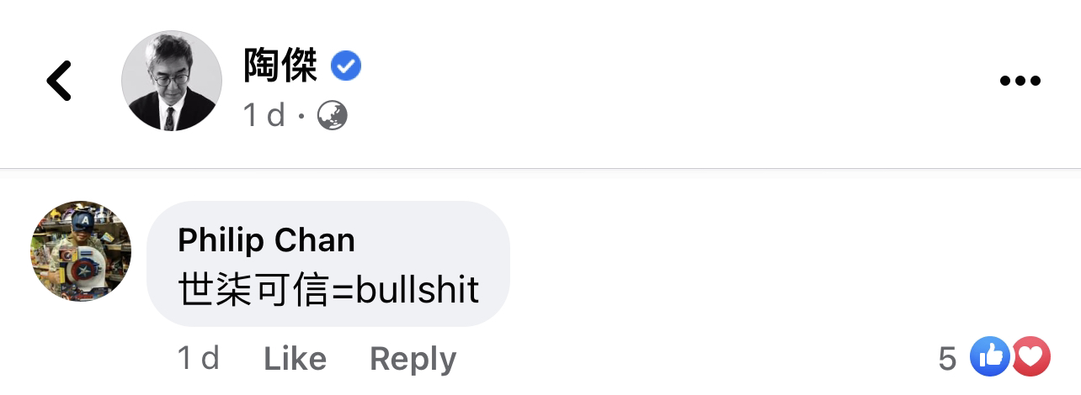View the 5 reactions count
The image size is (1081, 395).
pos(947,359)
